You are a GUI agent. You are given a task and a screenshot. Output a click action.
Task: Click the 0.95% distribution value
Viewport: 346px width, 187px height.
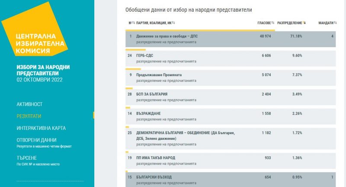[297, 177]
